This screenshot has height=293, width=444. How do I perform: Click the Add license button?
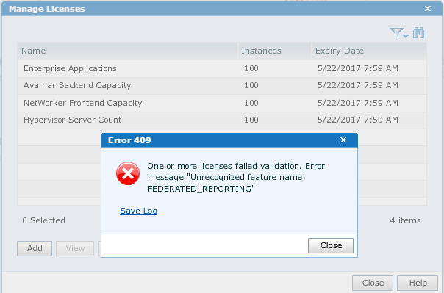(x=35, y=248)
